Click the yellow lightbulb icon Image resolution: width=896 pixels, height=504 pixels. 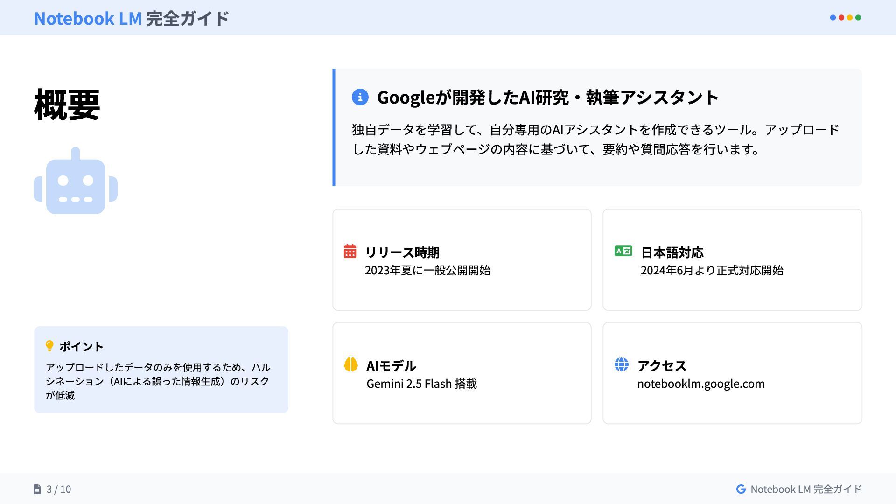coord(49,346)
